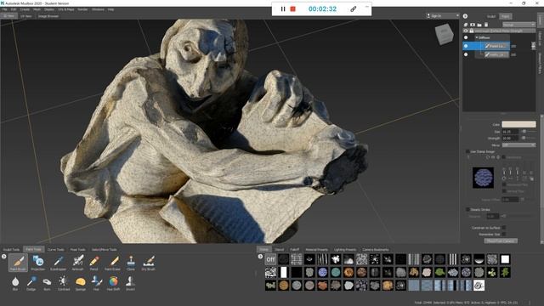Click the new layer icon in Layers panel
Screen dimensions: 544x306
tap(466, 25)
